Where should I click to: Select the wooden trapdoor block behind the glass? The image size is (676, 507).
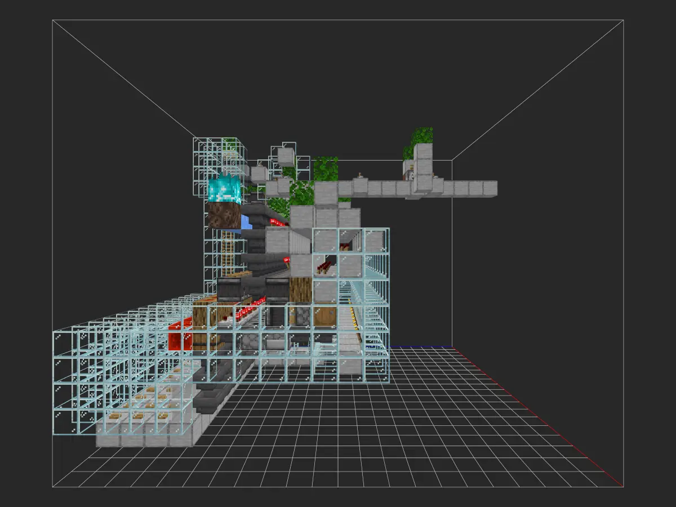pyautogui.click(x=324, y=315)
